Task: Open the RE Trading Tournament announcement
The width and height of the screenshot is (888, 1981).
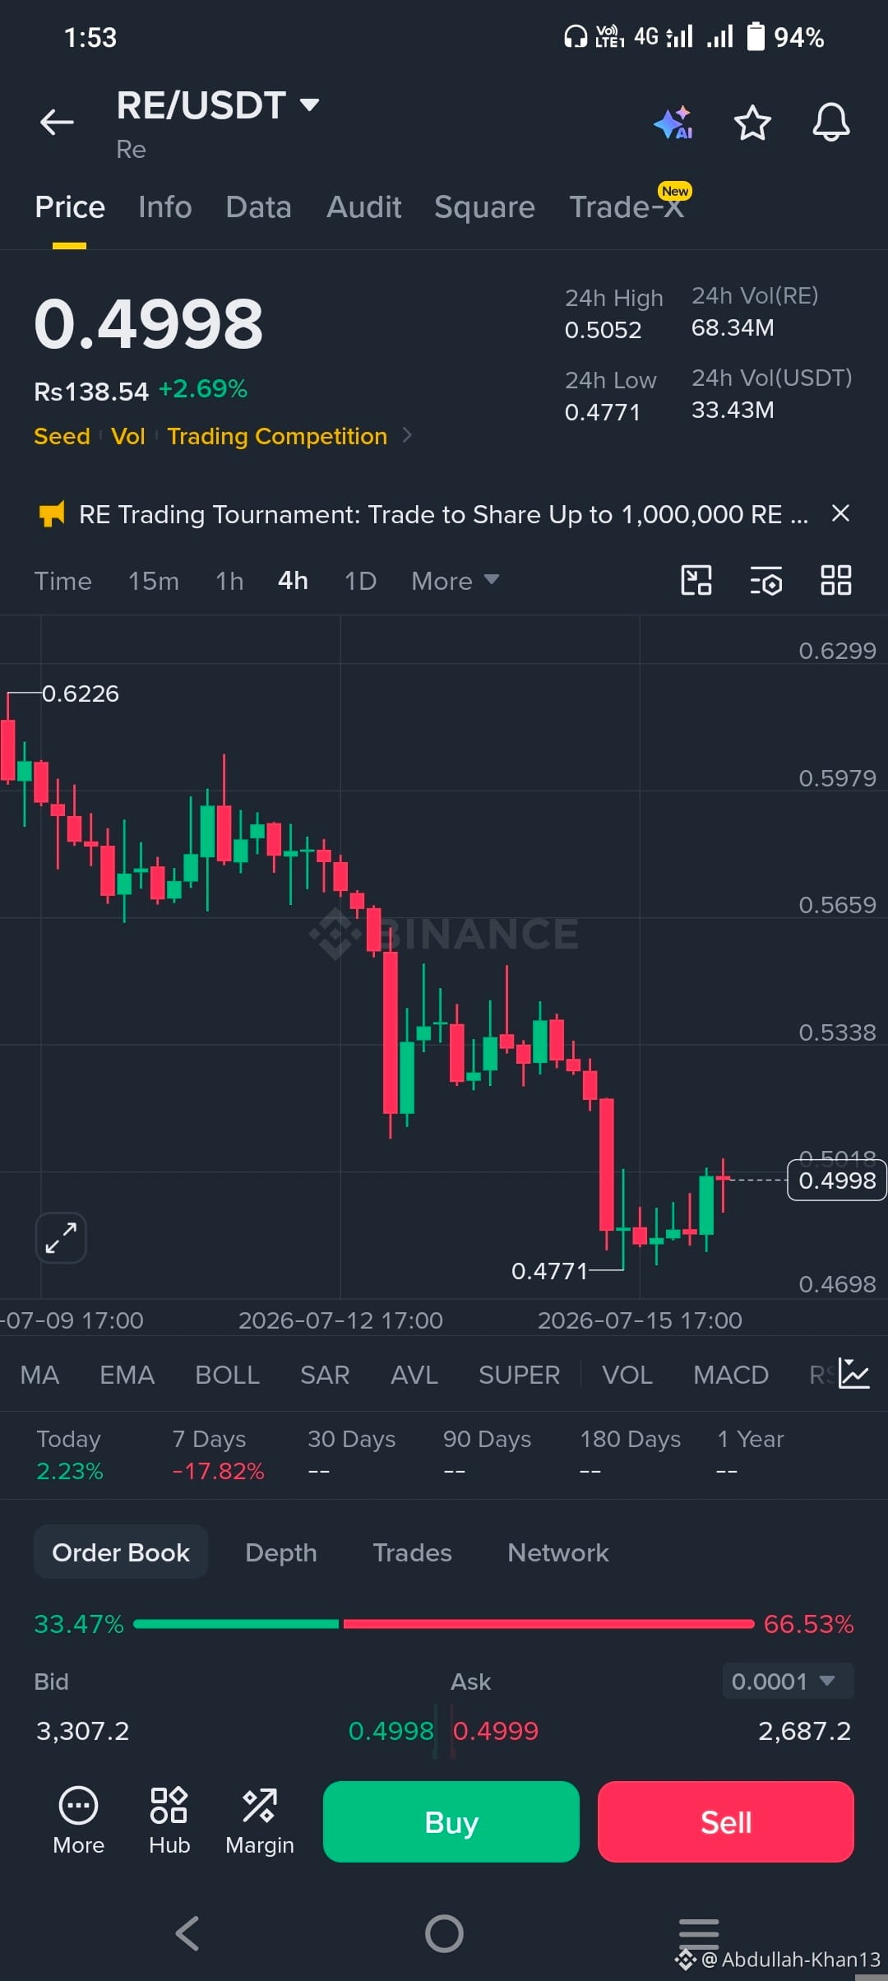Action: [443, 515]
